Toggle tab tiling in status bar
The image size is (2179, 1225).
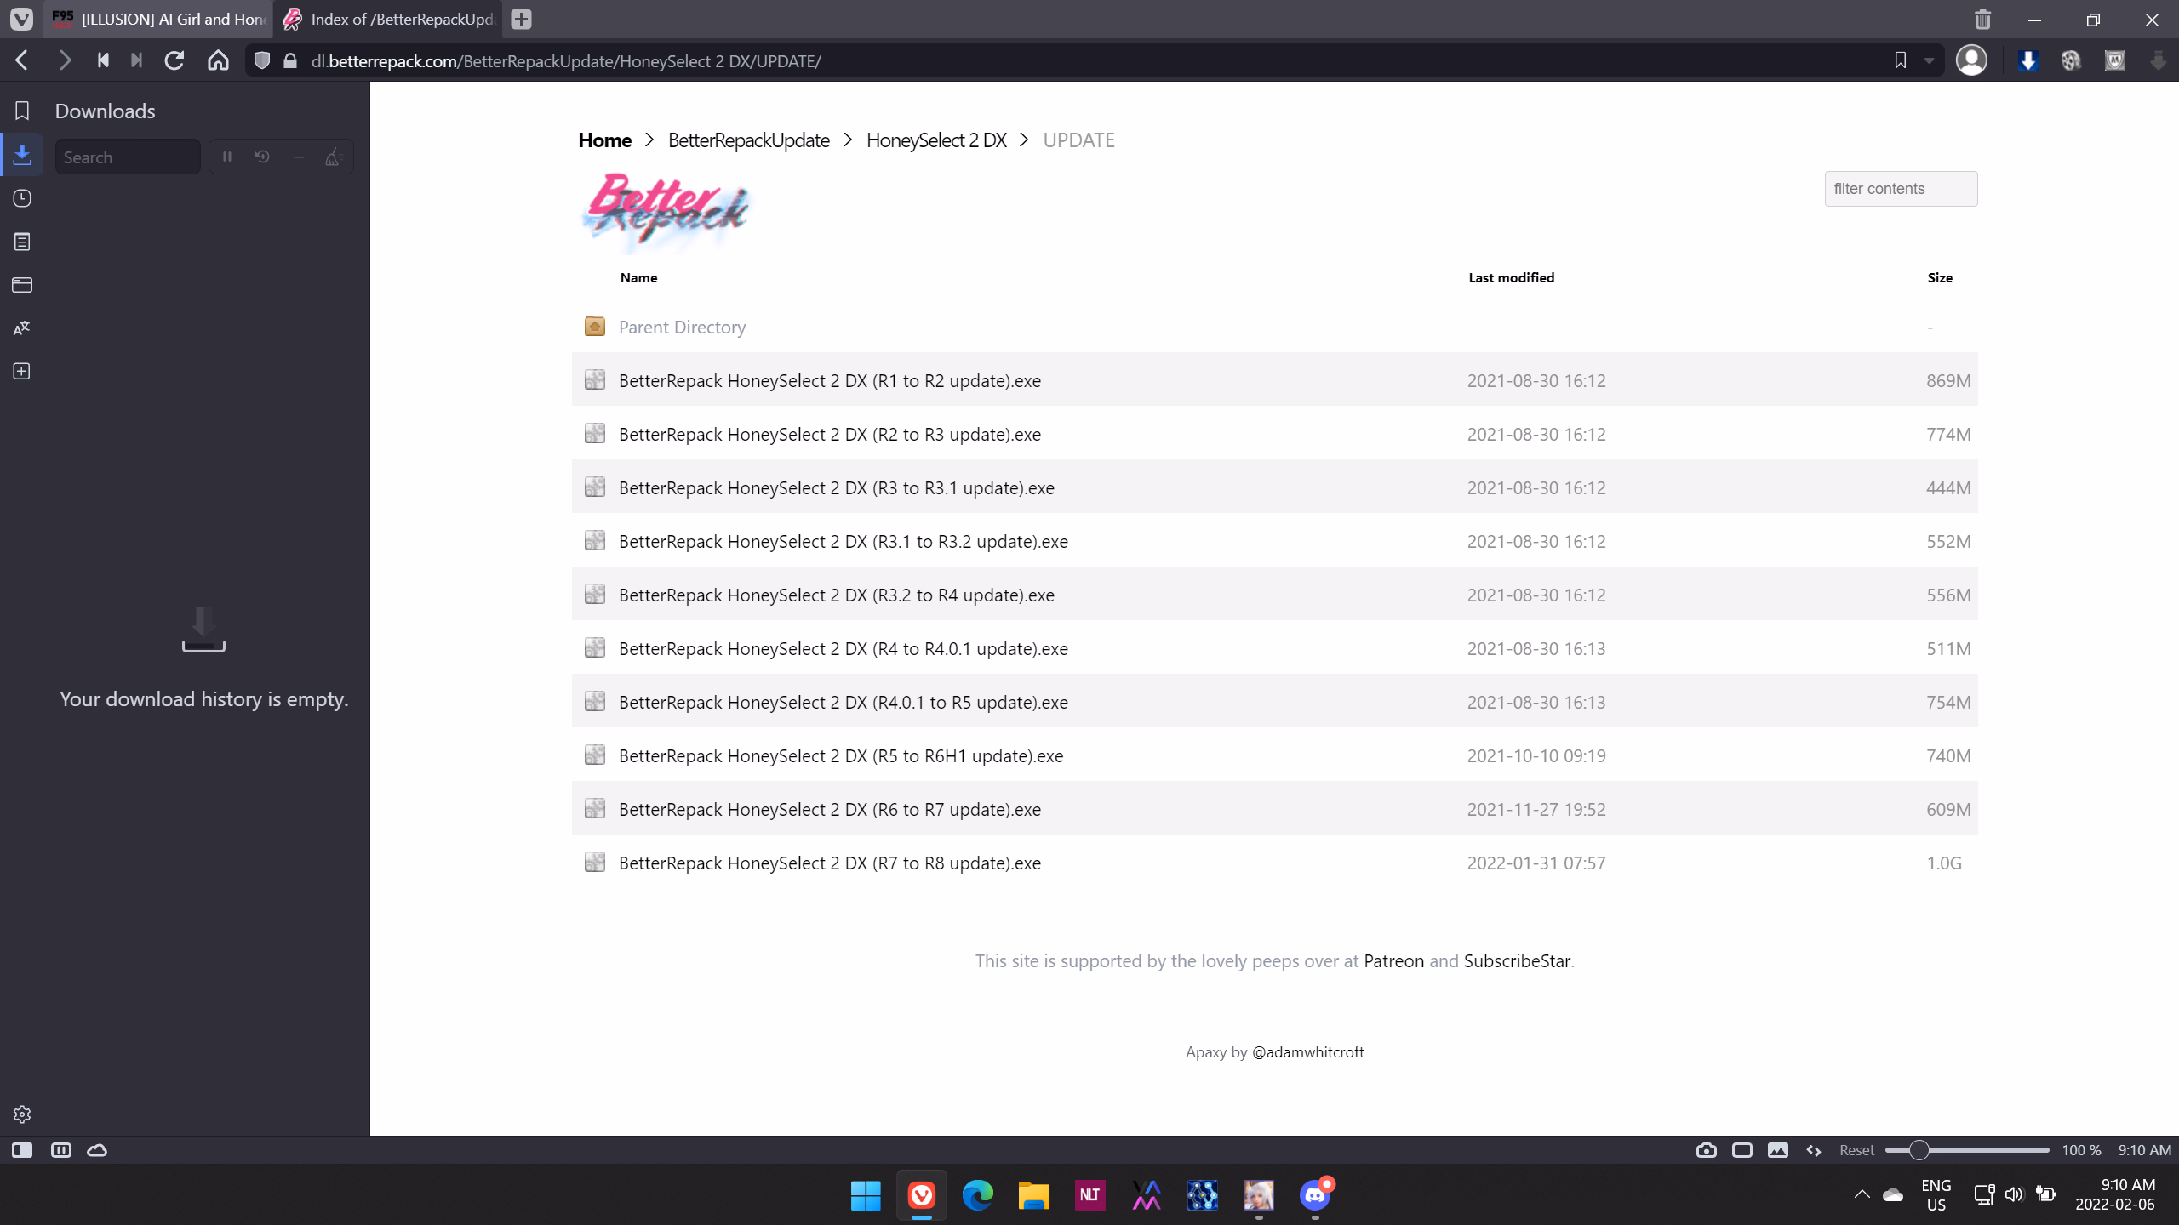coord(1742,1150)
